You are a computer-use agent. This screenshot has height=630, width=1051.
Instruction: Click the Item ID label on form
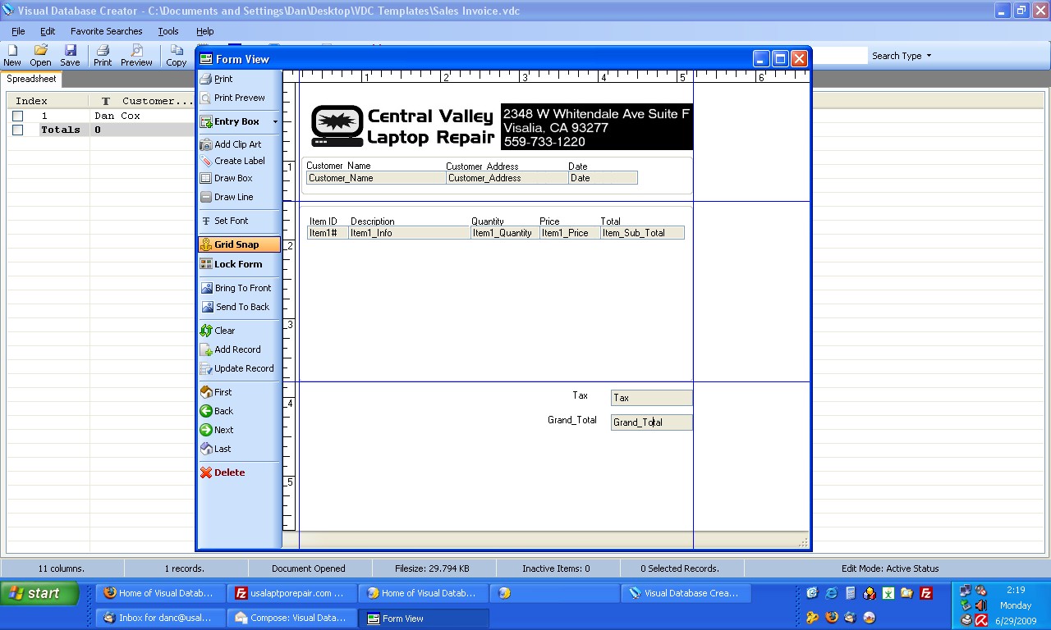(324, 221)
